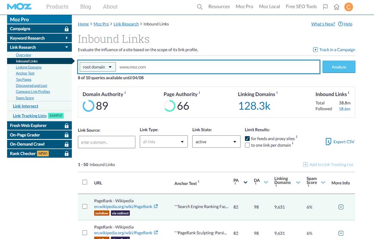This screenshot has height=239, width=374.
Task: Click the Analyze button
Action: [x=339, y=67]
